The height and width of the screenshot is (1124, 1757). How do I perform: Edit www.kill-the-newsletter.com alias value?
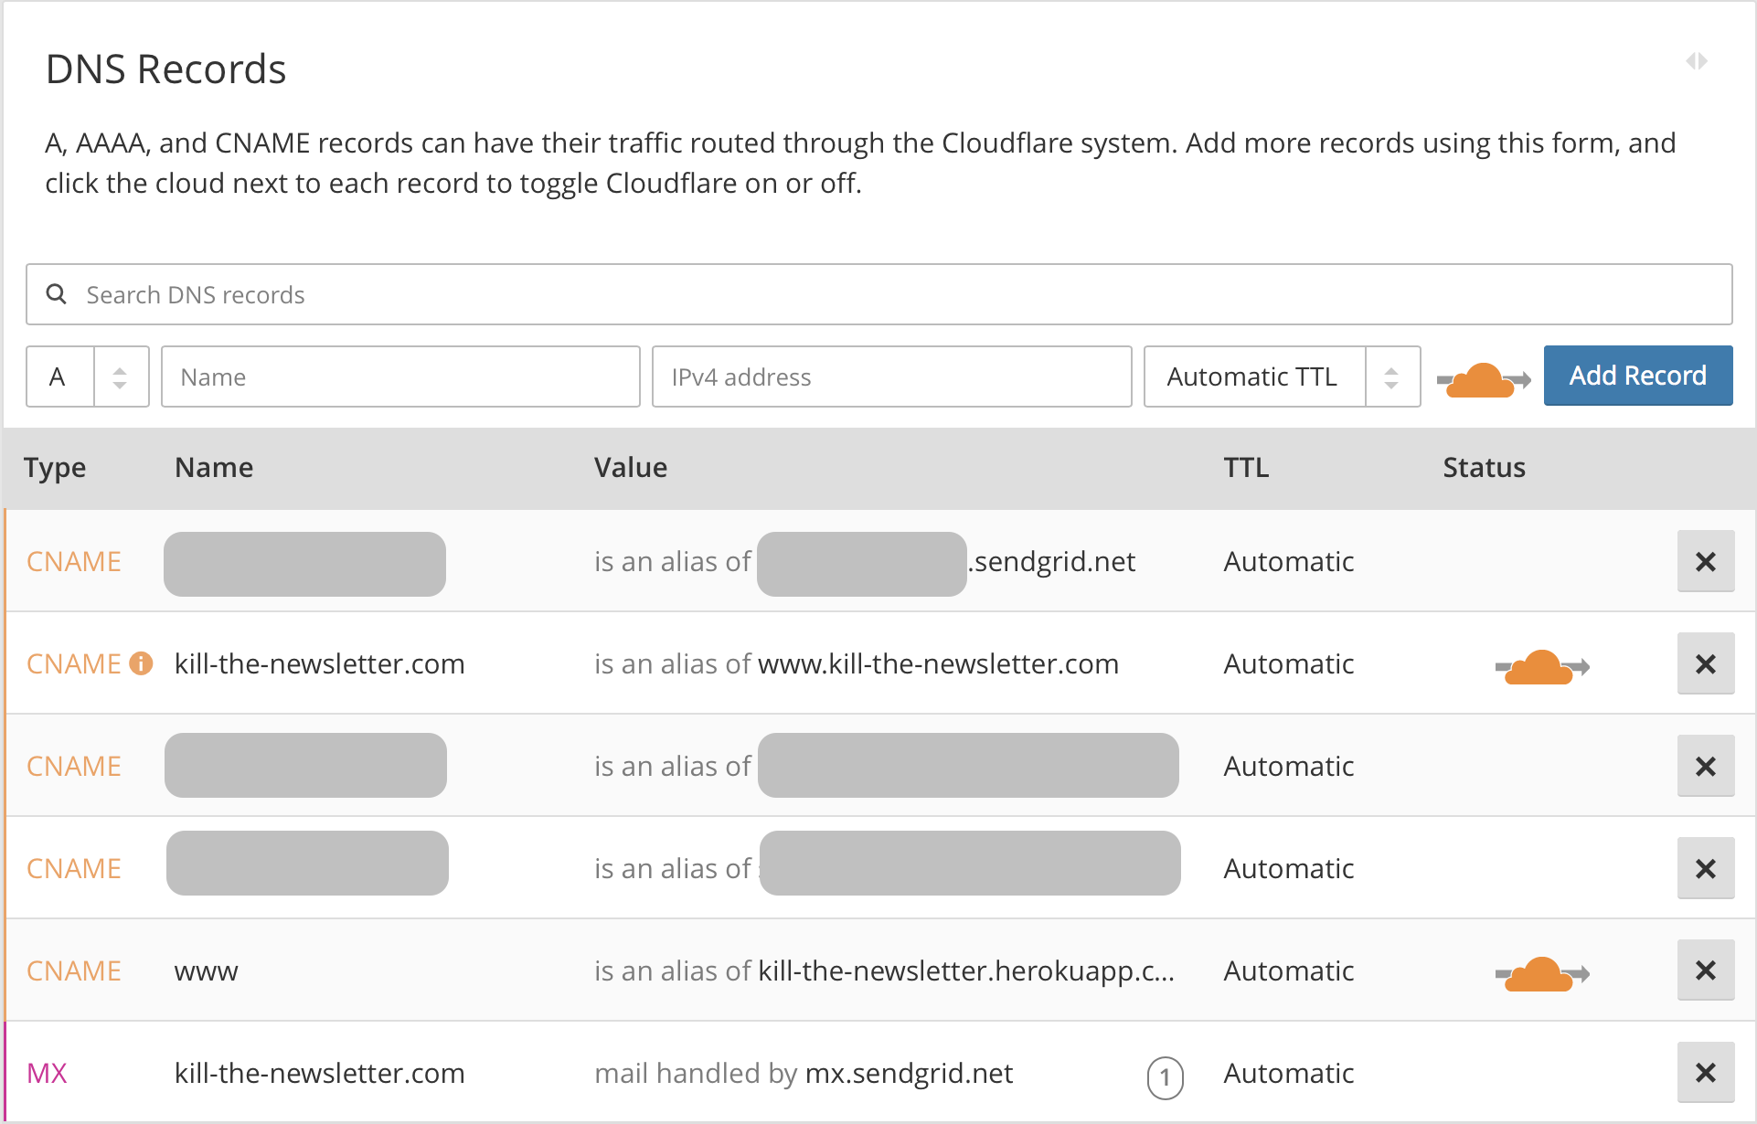pos(938,663)
